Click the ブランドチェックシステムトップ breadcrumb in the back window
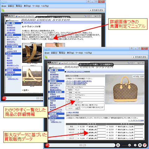 (x=32, y=23)
